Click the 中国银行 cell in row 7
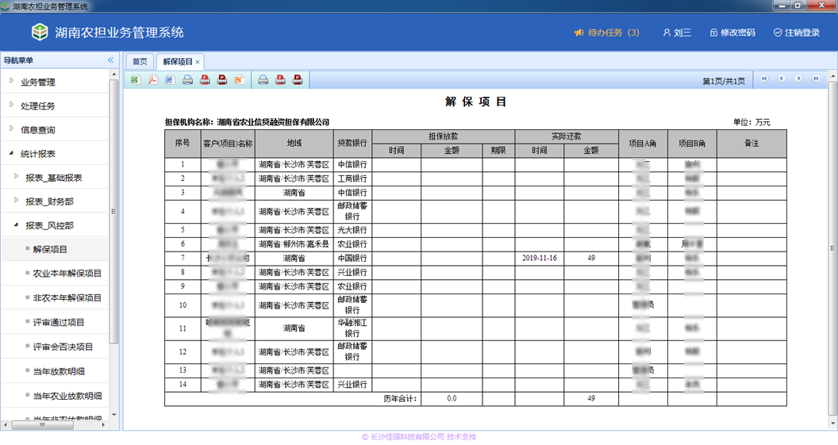Image resolution: width=838 pixels, height=445 pixels. tap(352, 258)
